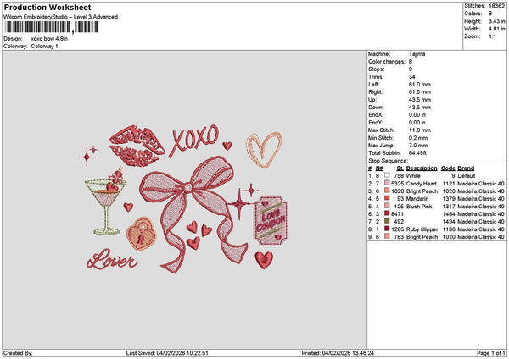
Task: Select the Ruby Slipper color swatch
Action: (386, 229)
